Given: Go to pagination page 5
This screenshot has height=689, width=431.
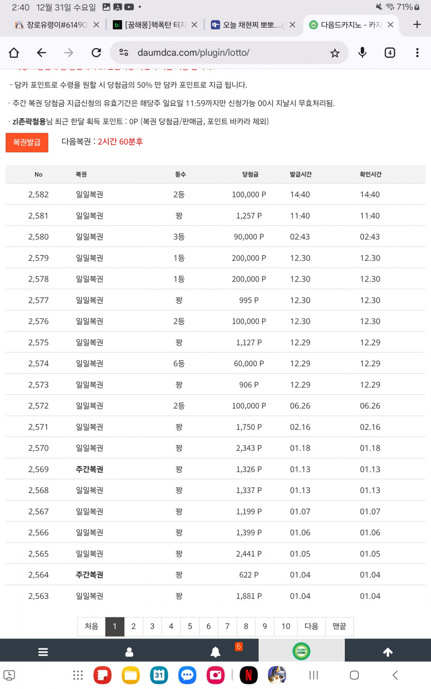Looking at the screenshot, I should [190, 626].
